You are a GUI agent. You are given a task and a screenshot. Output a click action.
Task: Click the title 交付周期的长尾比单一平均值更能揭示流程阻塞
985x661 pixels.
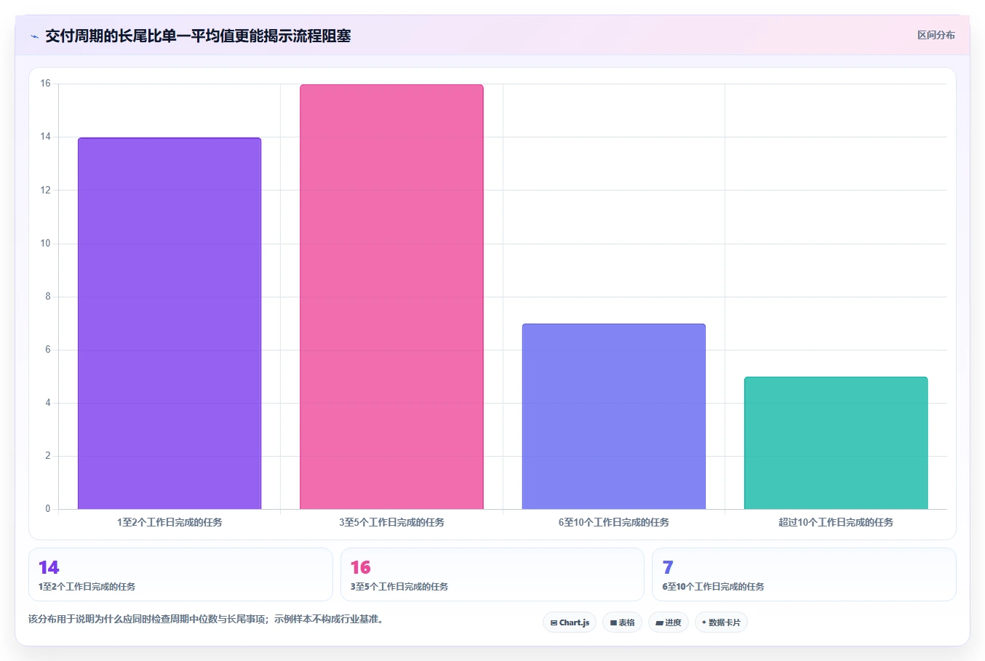click(x=198, y=36)
